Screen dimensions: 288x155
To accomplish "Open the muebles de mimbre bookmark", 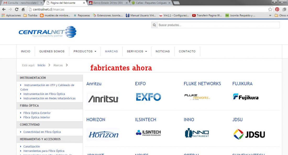I will click(55, 15).
